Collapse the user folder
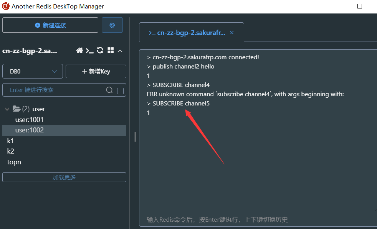 click(x=7, y=109)
